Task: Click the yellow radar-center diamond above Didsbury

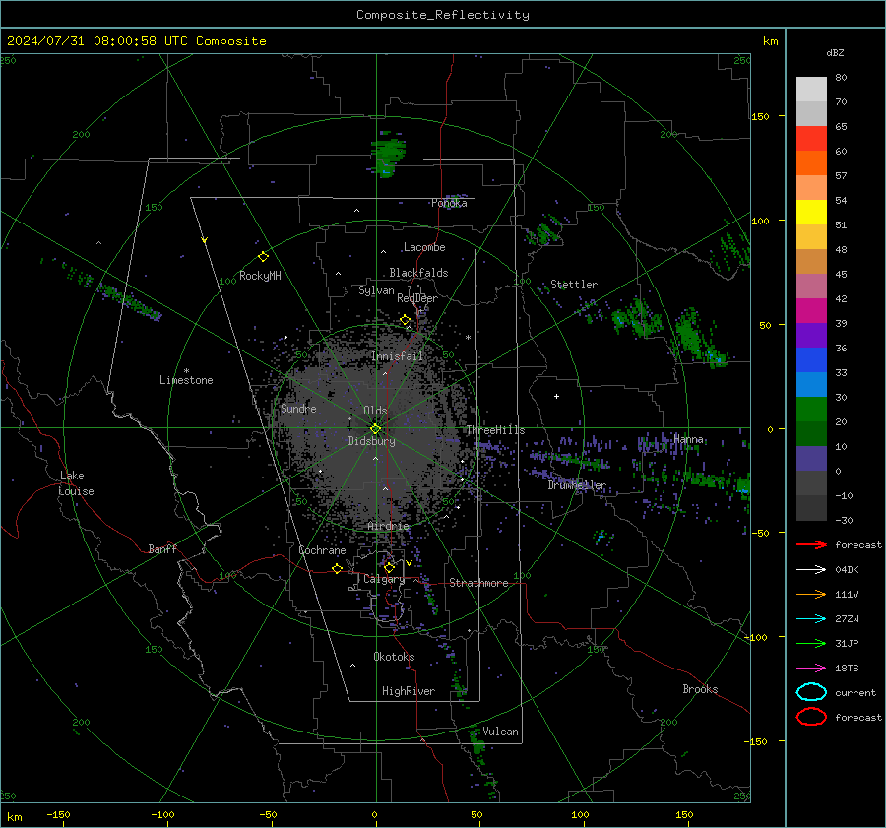Action: (375, 428)
